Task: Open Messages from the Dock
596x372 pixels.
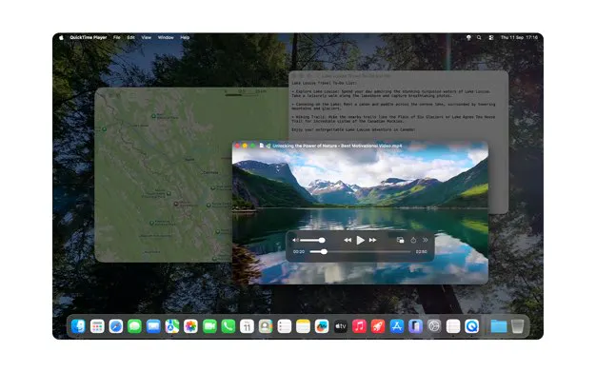Action: (134, 326)
